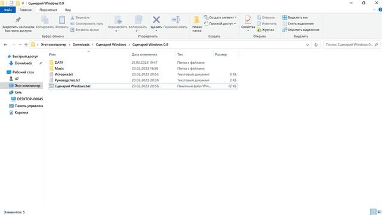The height and width of the screenshot is (215, 382).
Task: Collapse the ribbon with chevron
Action: [x=374, y=10]
